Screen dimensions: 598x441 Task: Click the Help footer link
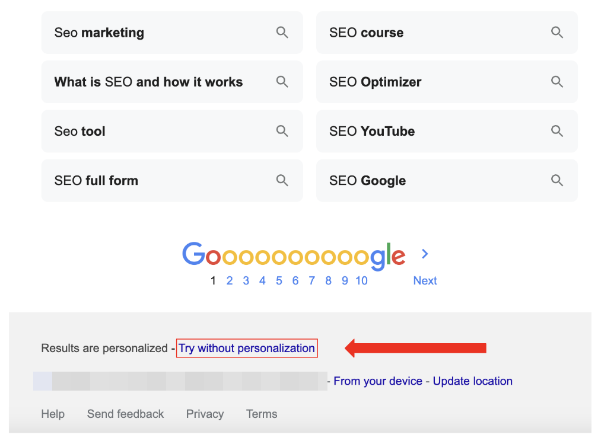[53, 414]
